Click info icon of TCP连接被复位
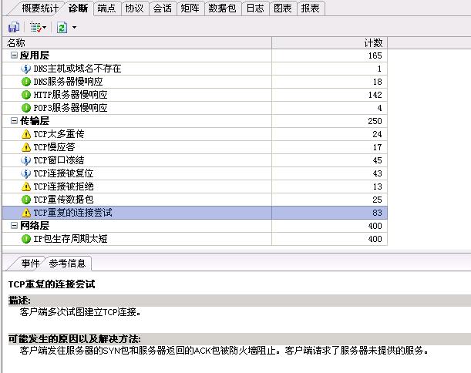Screen dimensions: 471x373 [x=26, y=173]
